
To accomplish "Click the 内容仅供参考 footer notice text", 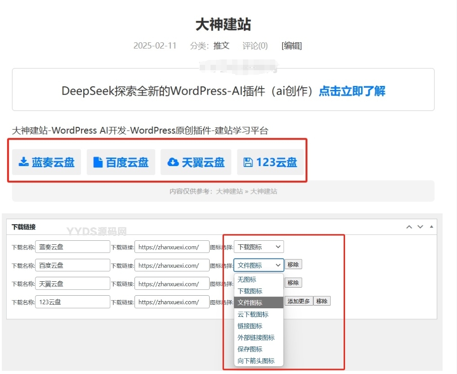I will coord(223,191).
